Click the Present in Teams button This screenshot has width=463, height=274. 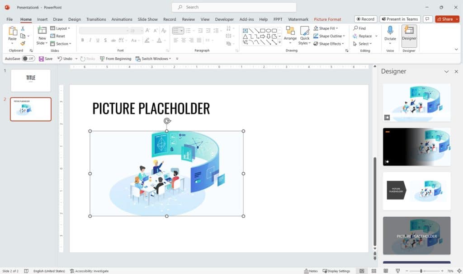click(x=400, y=19)
